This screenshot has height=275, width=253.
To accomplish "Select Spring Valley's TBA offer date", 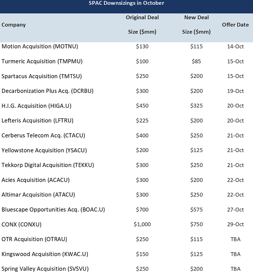I will click(235, 269).
